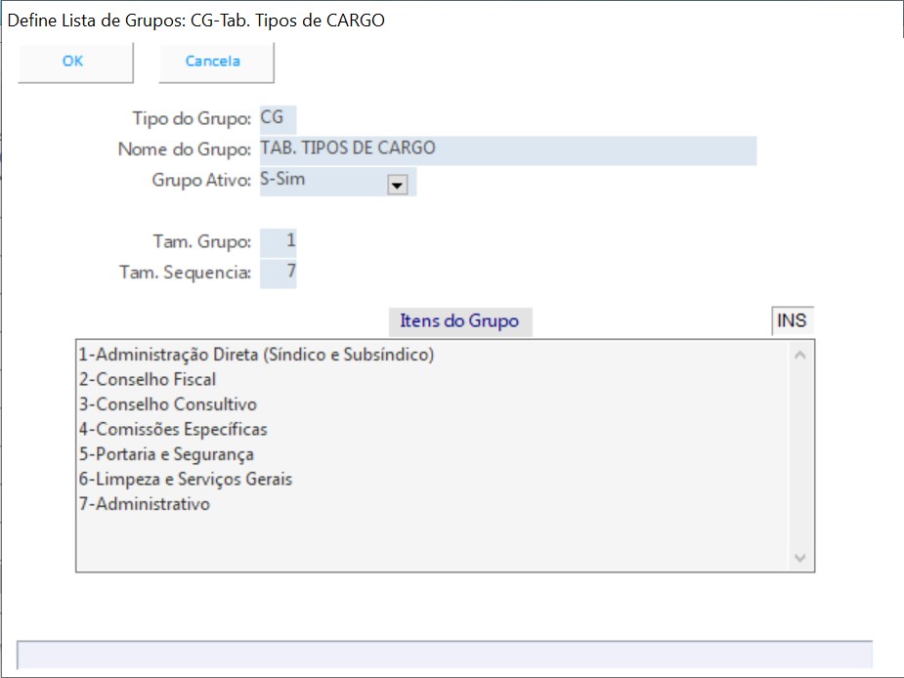Click the bottom status message bar
Image resolution: width=904 pixels, height=678 pixels.
[x=445, y=655]
